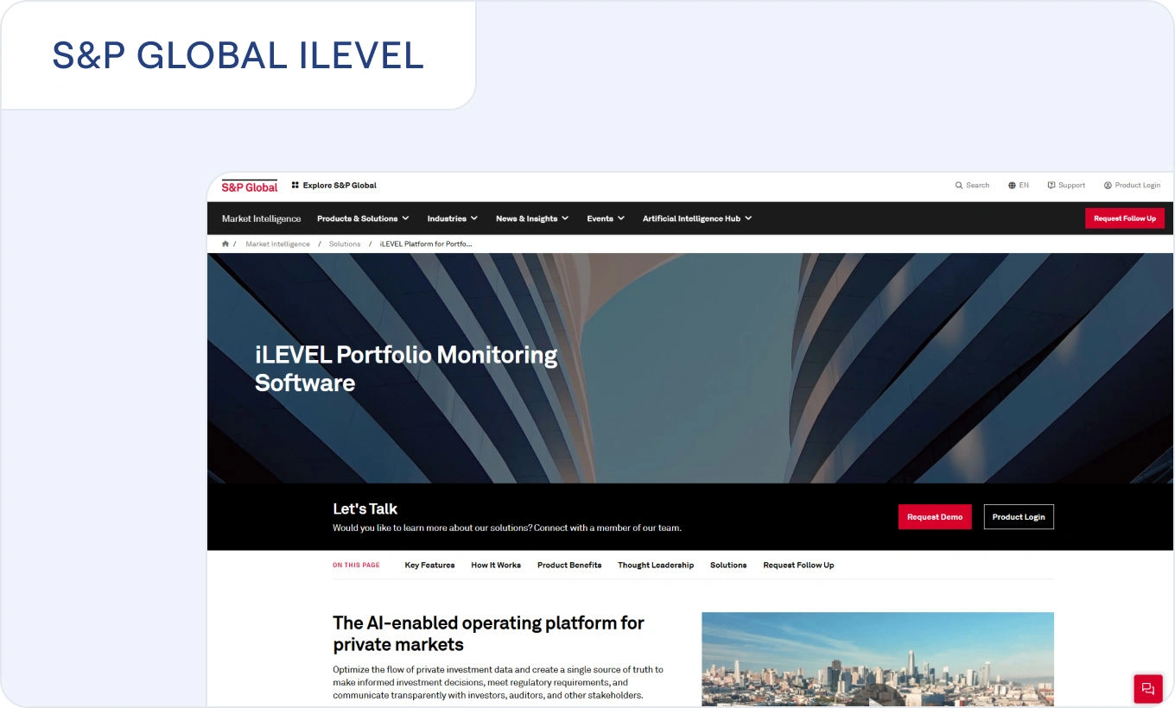Click the Product Login user icon
Screen dimensions: 1175x708
tap(1108, 185)
